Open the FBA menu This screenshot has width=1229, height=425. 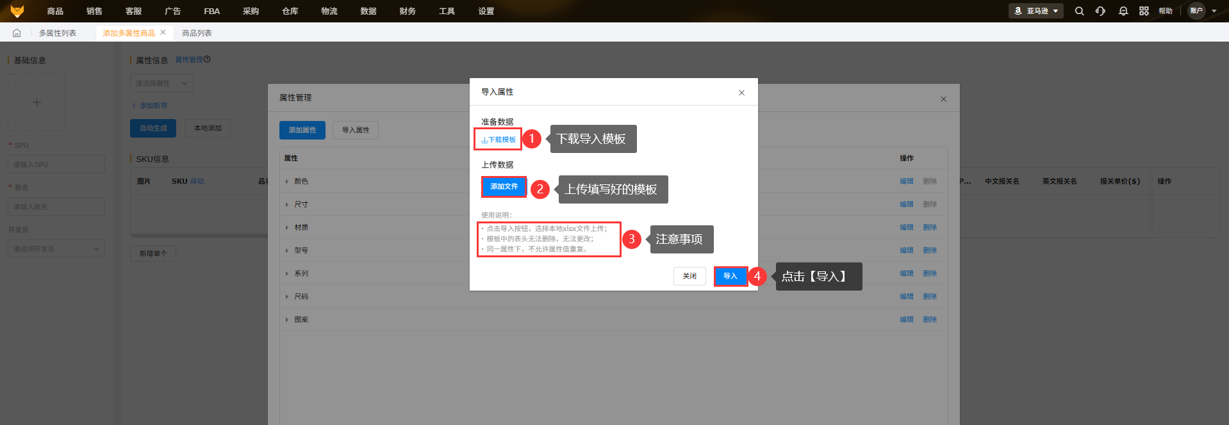pyautogui.click(x=211, y=11)
